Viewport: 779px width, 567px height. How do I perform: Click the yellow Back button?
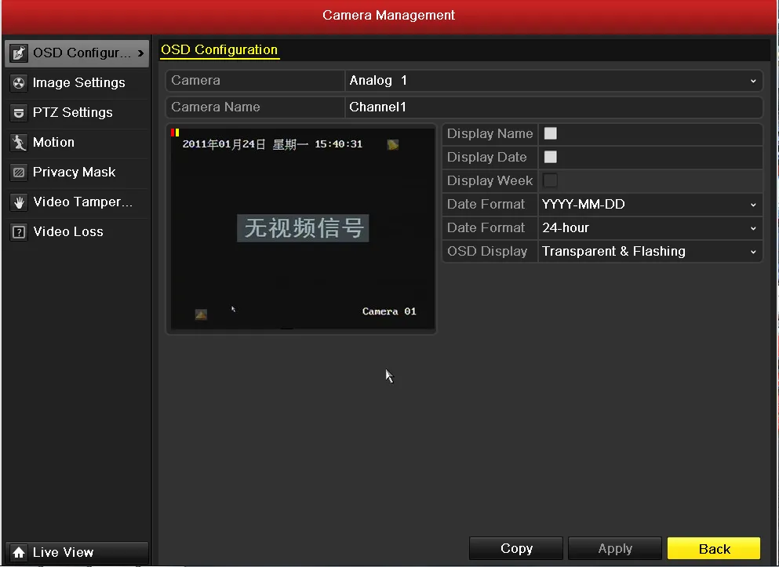pos(714,549)
